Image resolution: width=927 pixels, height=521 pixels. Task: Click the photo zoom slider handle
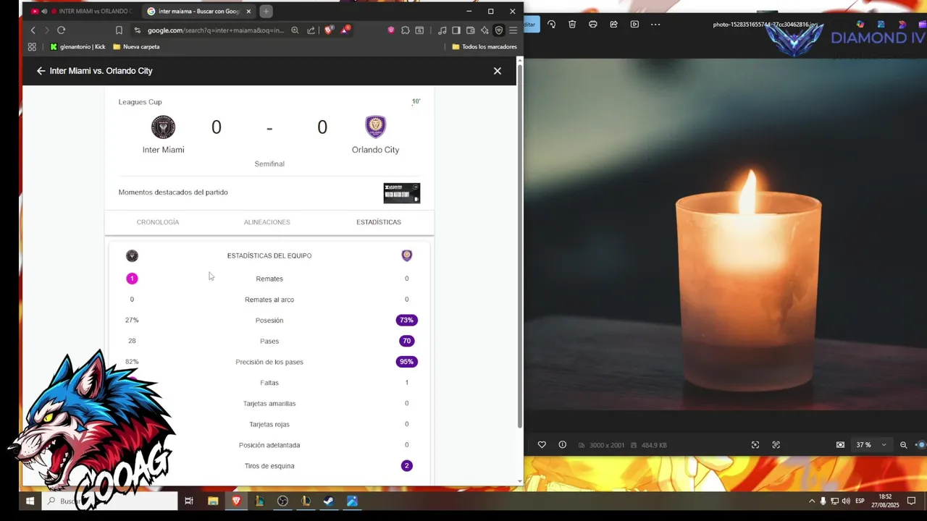click(x=921, y=445)
